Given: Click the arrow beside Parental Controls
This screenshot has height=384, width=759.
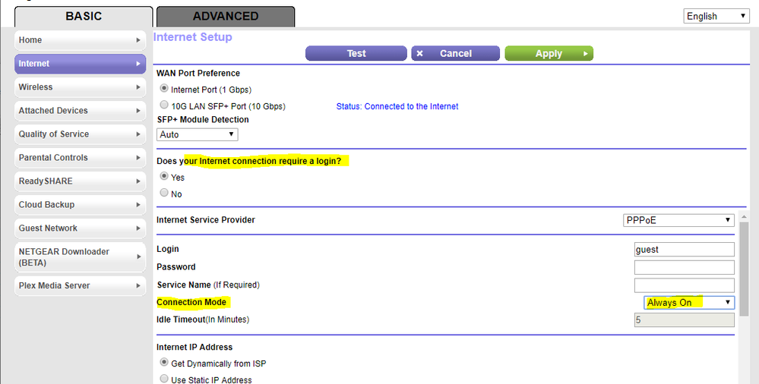Looking at the screenshot, I should click(138, 158).
